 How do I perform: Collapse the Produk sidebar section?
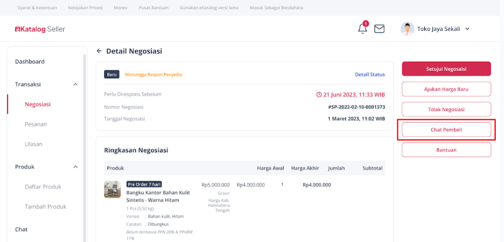pos(75,167)
